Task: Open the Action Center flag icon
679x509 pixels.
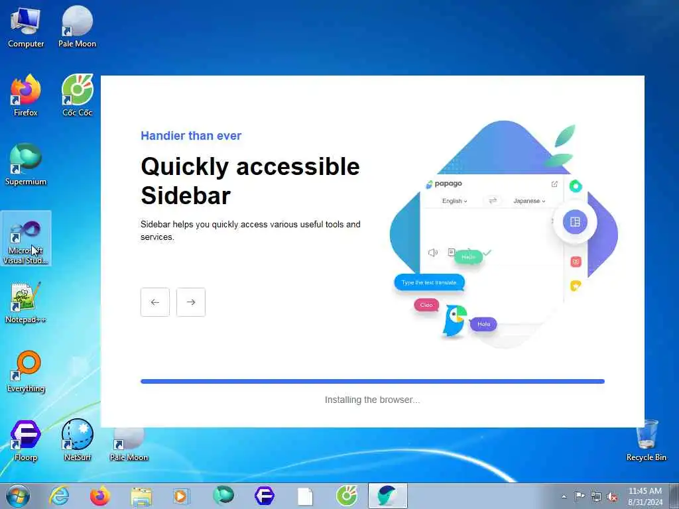Action: pos(580,496)
